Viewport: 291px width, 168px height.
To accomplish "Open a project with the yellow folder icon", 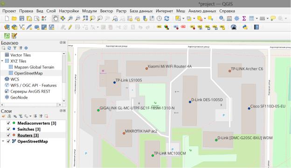I will (x=14, y=18).
